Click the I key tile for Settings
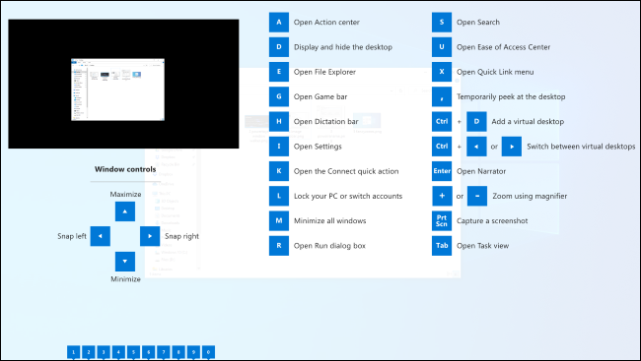The image size is (641, 361). tap(279, 147)
